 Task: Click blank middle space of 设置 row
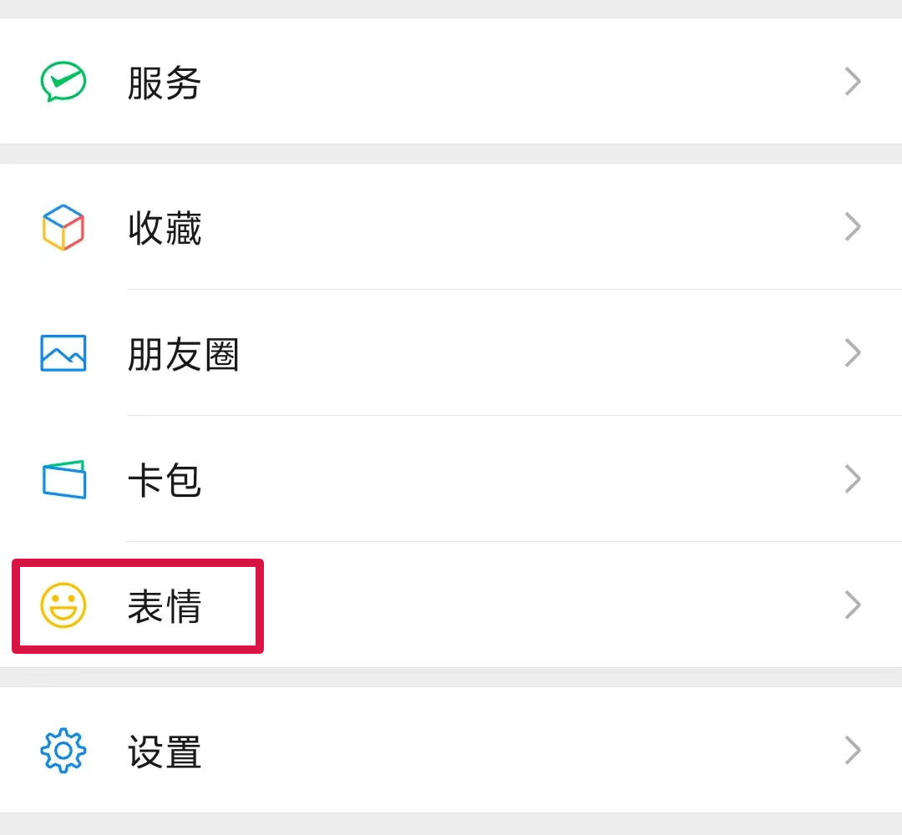[518, 751]
